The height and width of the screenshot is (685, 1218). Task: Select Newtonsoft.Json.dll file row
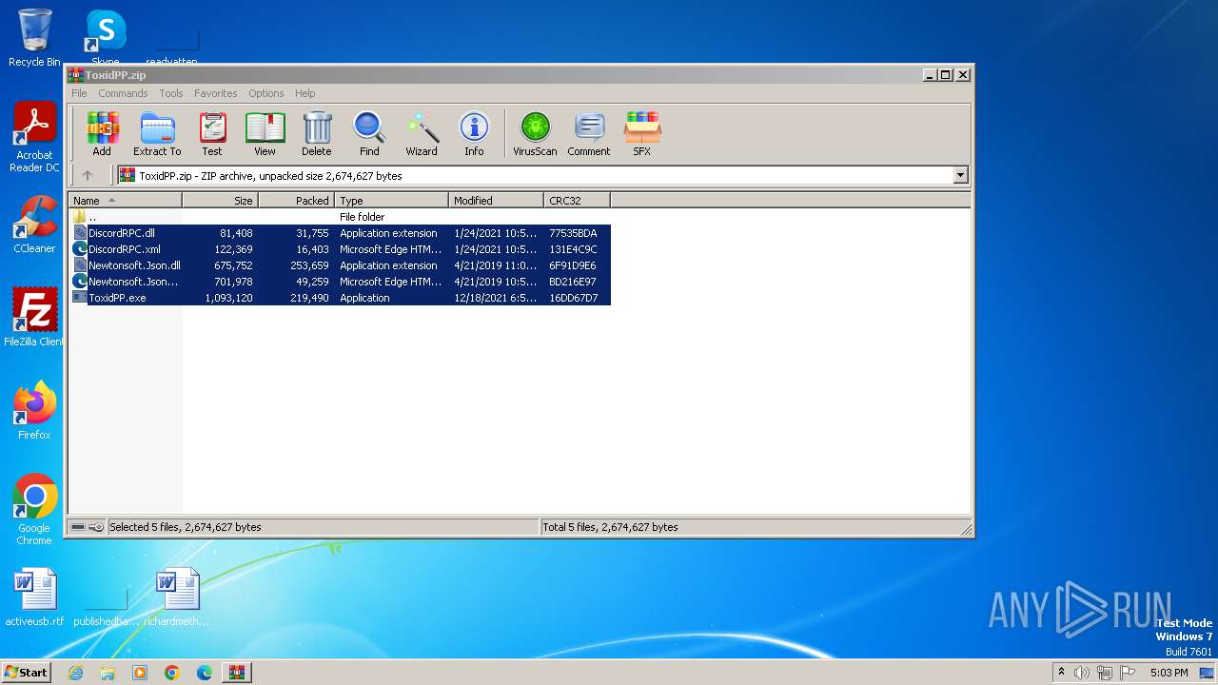[x=340, y=265]
